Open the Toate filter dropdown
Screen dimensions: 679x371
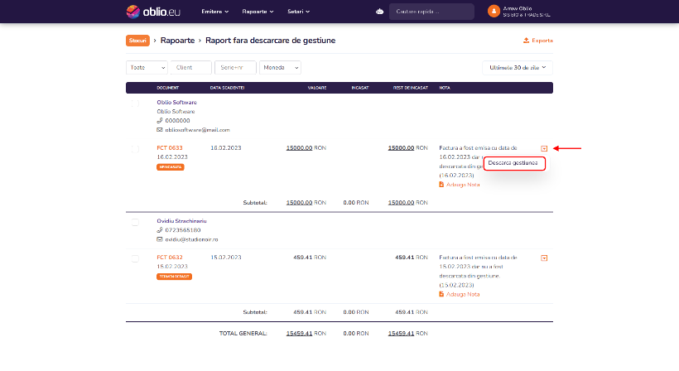coord(147,68)
